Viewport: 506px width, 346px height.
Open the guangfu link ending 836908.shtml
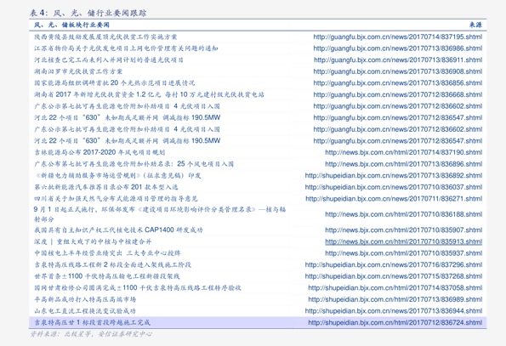398,71
